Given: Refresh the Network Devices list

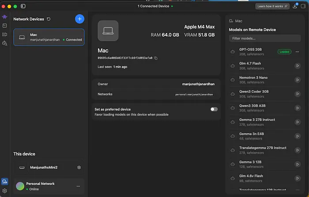Looking at the screenshot, I should click(x=49, y=19).
